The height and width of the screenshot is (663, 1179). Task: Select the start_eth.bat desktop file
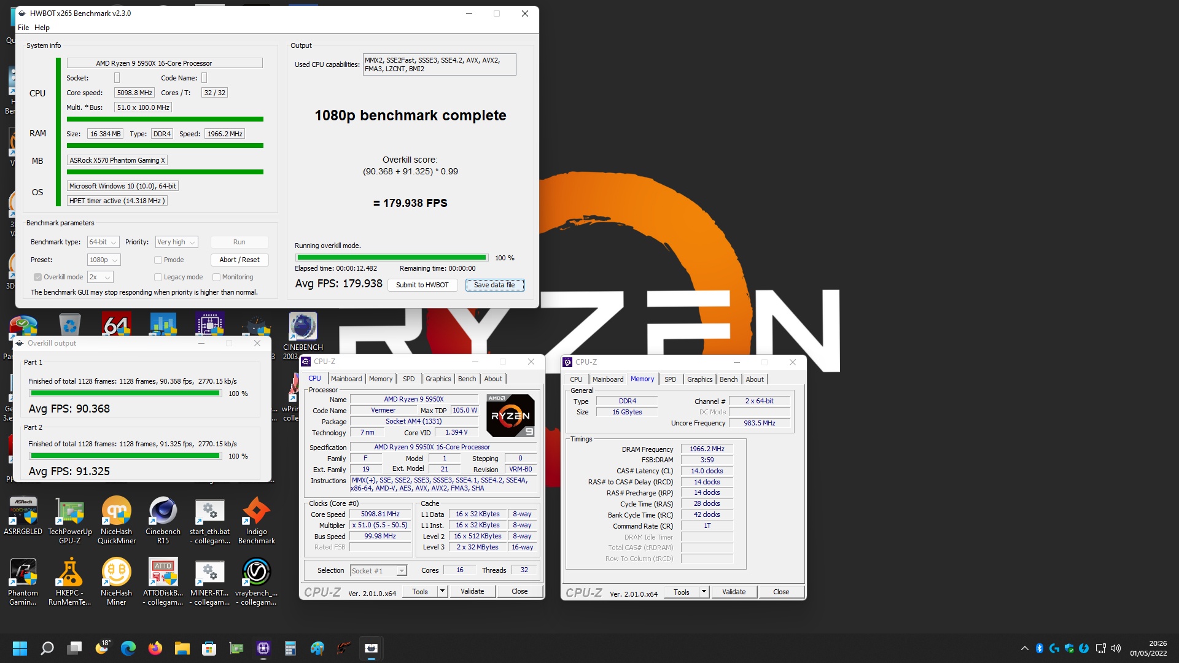tap(210, 521)
